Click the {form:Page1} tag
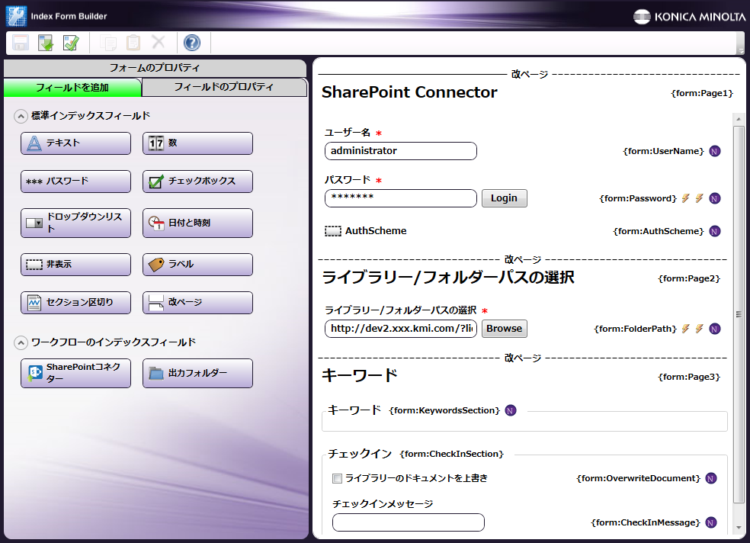750x543 pixels. [x=702, y=93]
